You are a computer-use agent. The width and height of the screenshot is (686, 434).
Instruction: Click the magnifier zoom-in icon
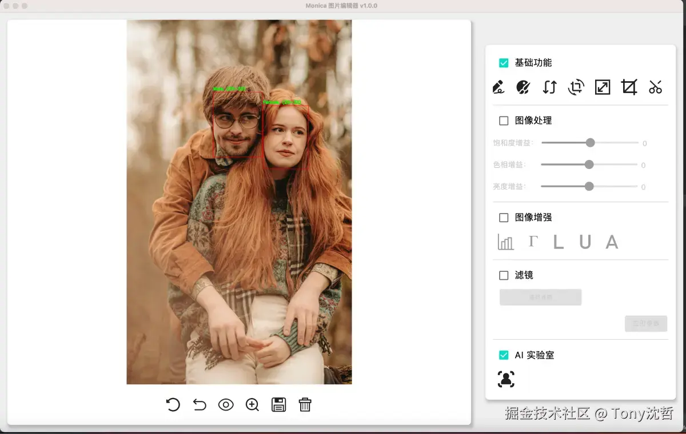pos(252,405)
